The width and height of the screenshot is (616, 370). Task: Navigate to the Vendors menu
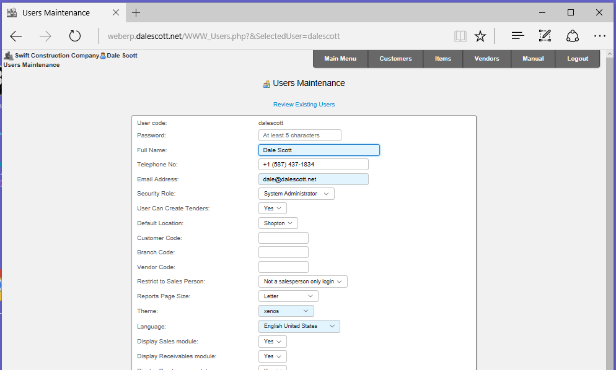tap(486, 59)
